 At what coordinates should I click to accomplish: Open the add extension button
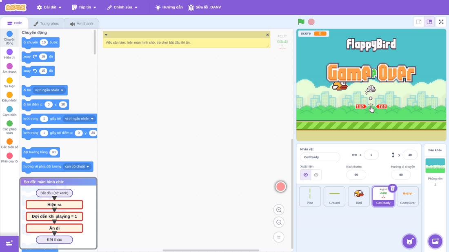pyautogui.click(x=9, y=243)
